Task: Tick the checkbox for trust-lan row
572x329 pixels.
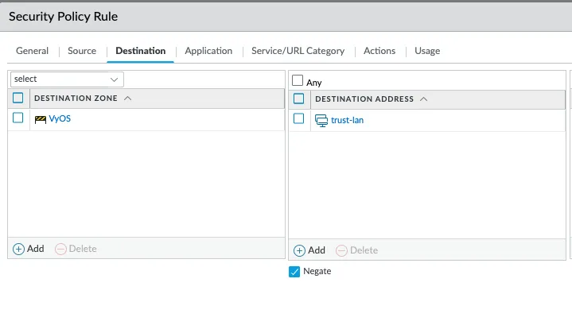Action: click(299, 118)
